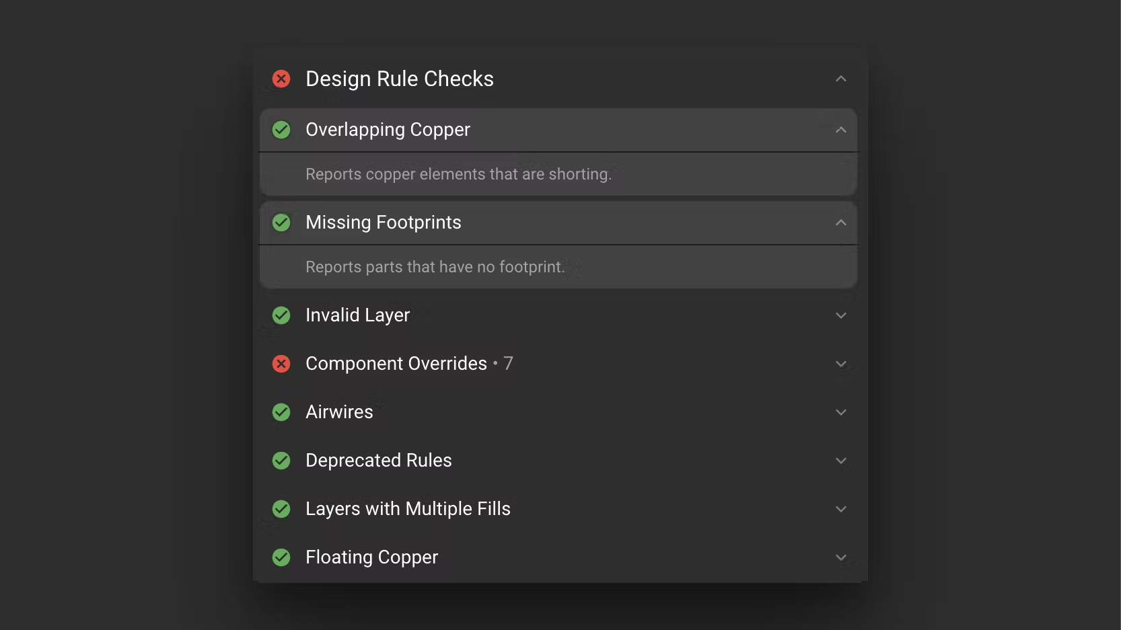Viewport: 1121px width, 630px height.
Task: Click the red error icon for Component Overrides
Action: 281,363
